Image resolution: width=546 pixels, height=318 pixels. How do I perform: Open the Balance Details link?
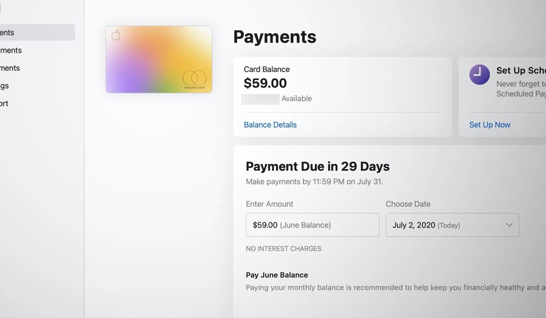tap(270, 124)
